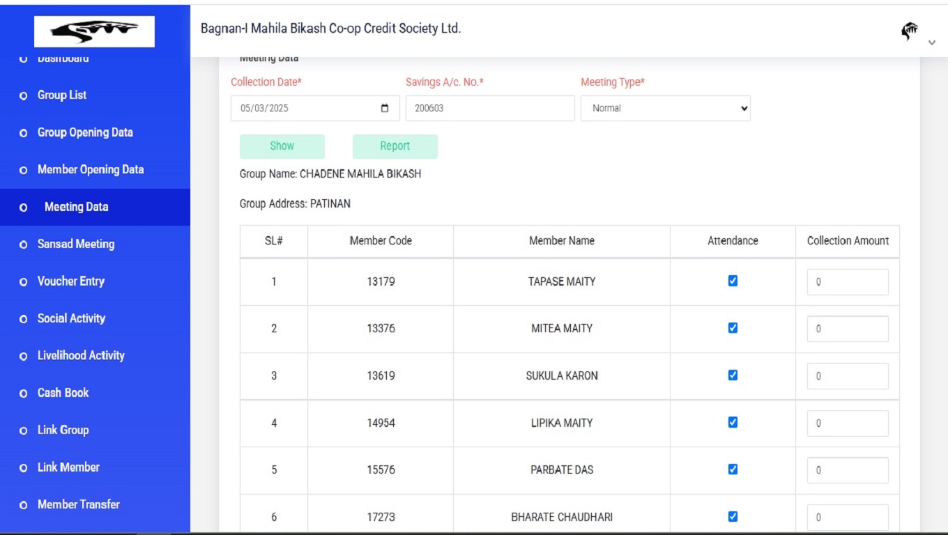The height and width of the screenshot is (535, 948).
Task: Click the bullet icon beside Voucher Entry
Action: pos(24,282)
